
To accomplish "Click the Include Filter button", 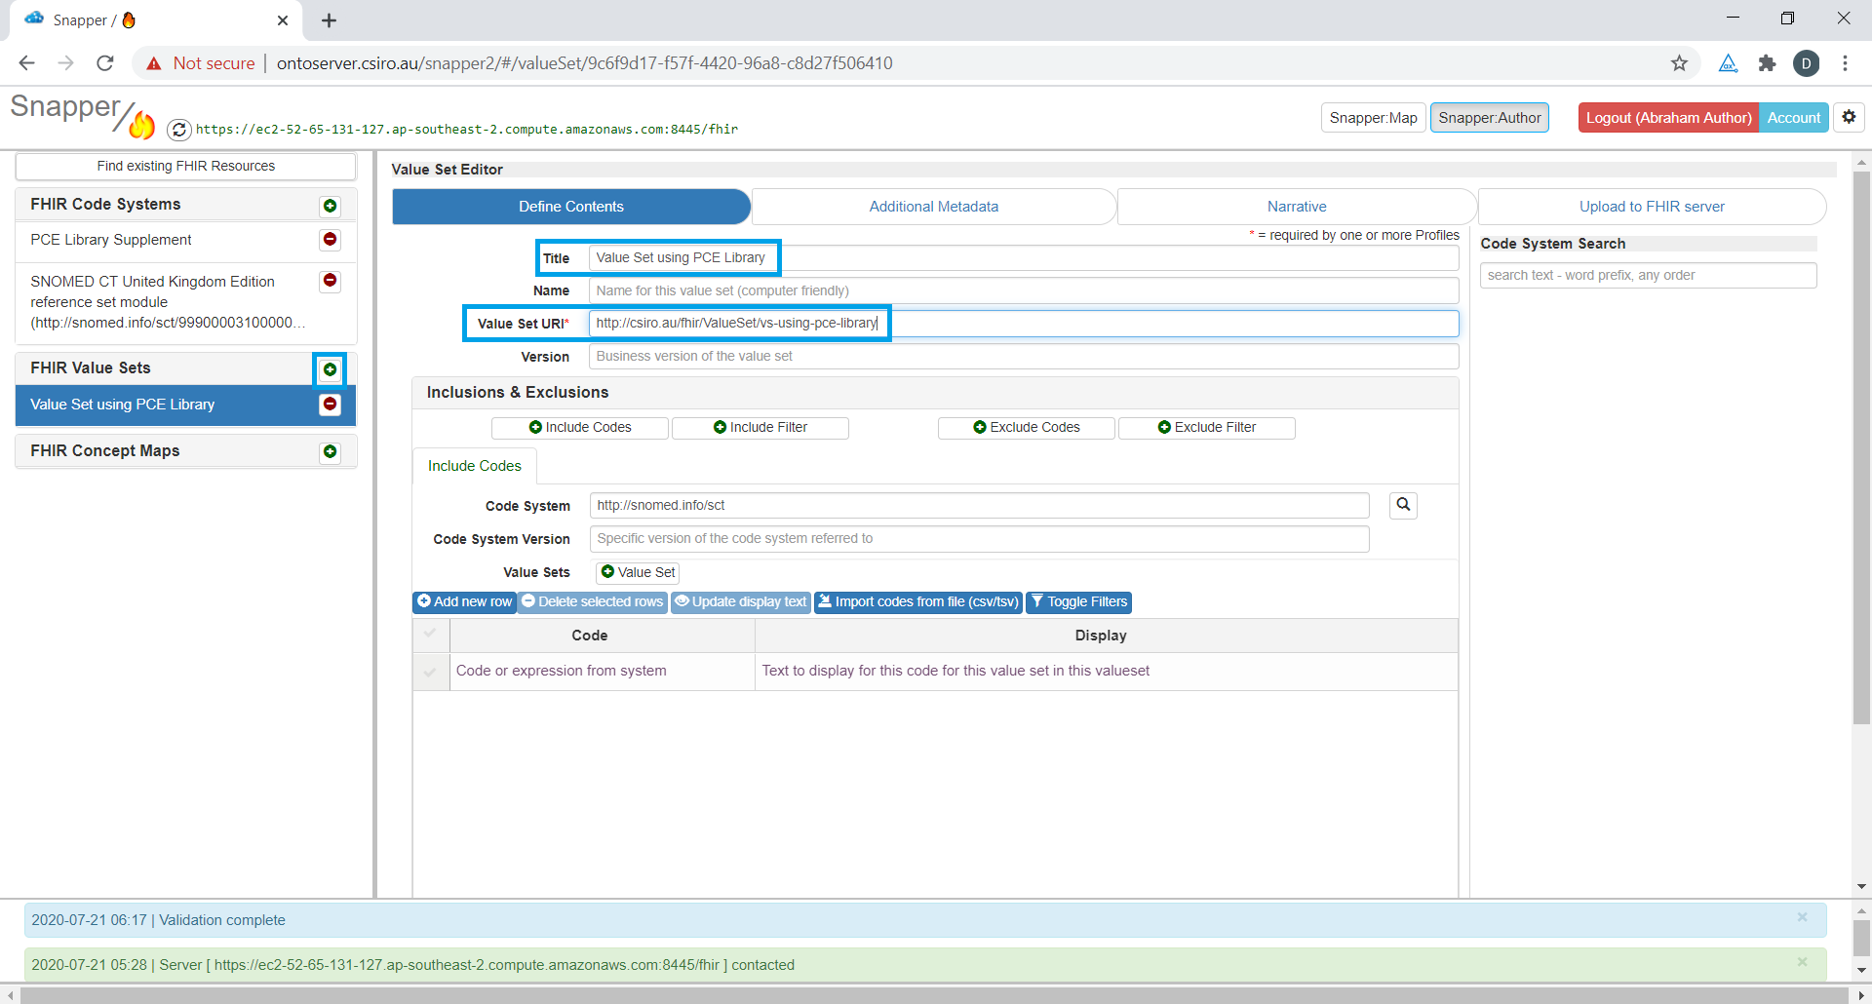I will [760, 428].
